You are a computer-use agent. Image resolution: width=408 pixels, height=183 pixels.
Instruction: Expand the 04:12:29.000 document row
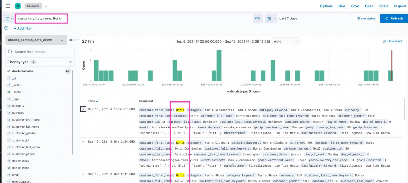83,142
